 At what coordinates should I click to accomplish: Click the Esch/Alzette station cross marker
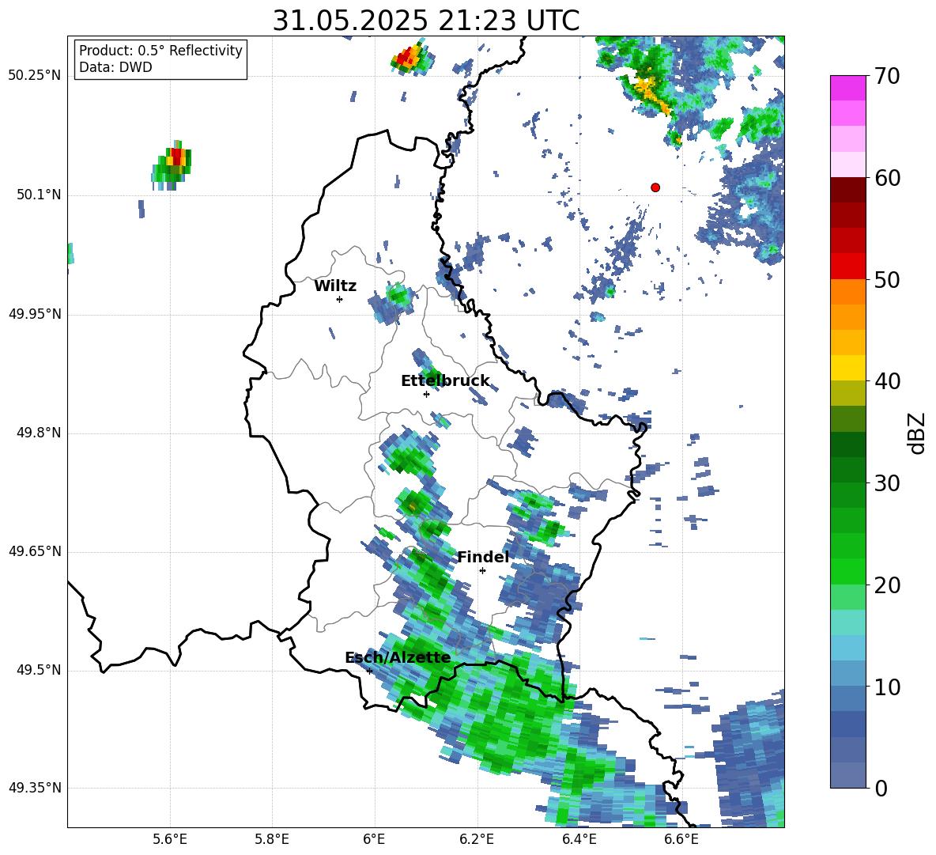click(x=369, y=671)
